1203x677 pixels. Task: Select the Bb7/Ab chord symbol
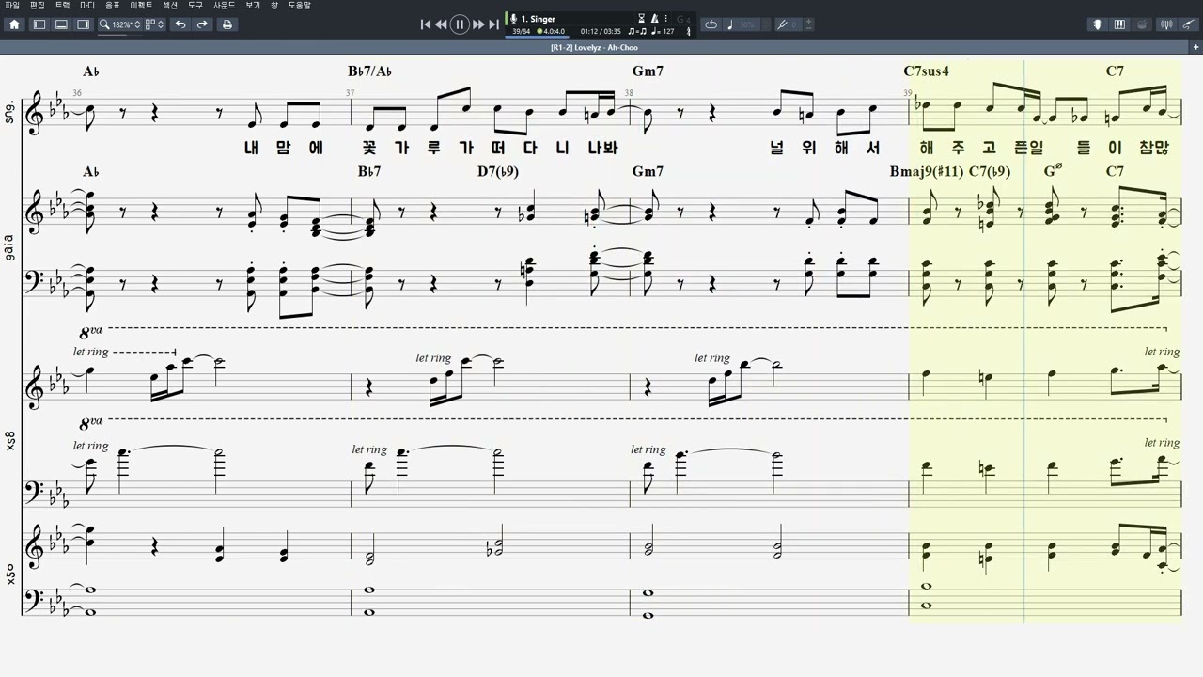[369, 71]
